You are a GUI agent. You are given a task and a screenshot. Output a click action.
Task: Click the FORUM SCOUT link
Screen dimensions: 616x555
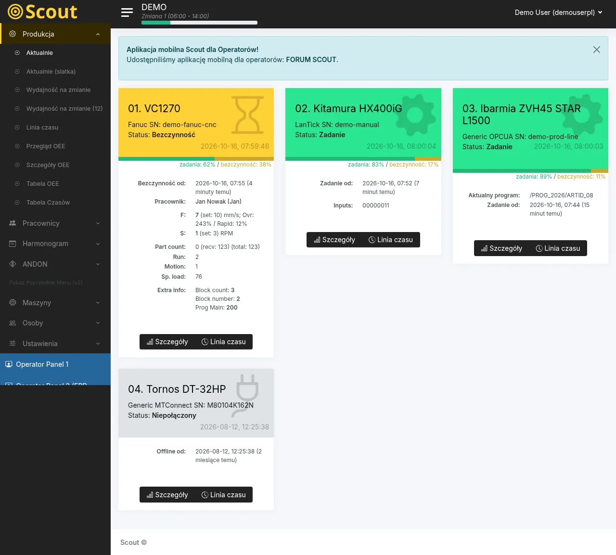311,60
